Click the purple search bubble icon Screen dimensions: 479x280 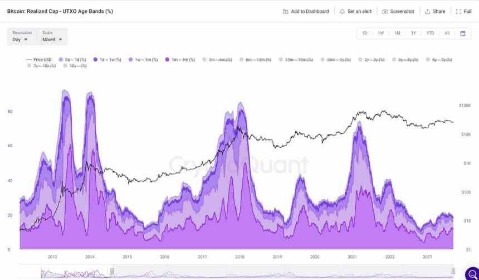point(472,273)
